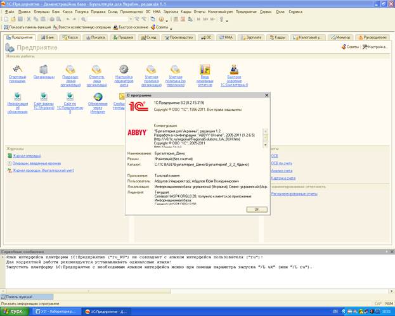Switch to the Руководителю tab
The image size is (395, 316).
pos(373,37)
